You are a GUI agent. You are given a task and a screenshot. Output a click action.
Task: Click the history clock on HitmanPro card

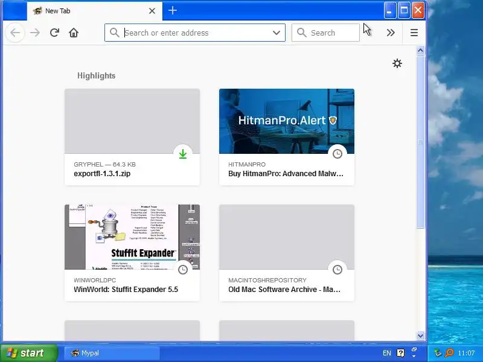(337, 154)
